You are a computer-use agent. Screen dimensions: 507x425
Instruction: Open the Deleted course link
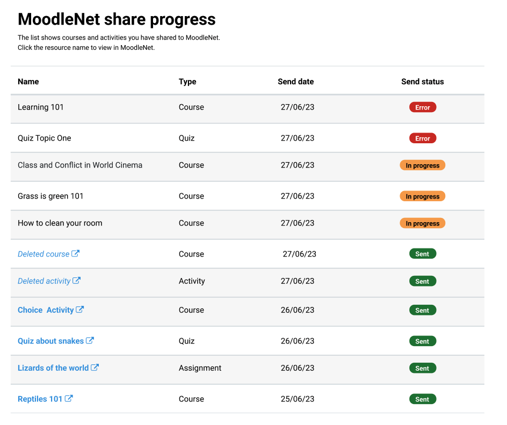point(44,254)
